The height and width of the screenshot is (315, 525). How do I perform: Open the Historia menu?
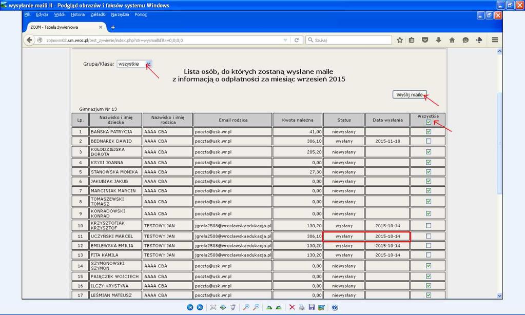click(77, 14)
